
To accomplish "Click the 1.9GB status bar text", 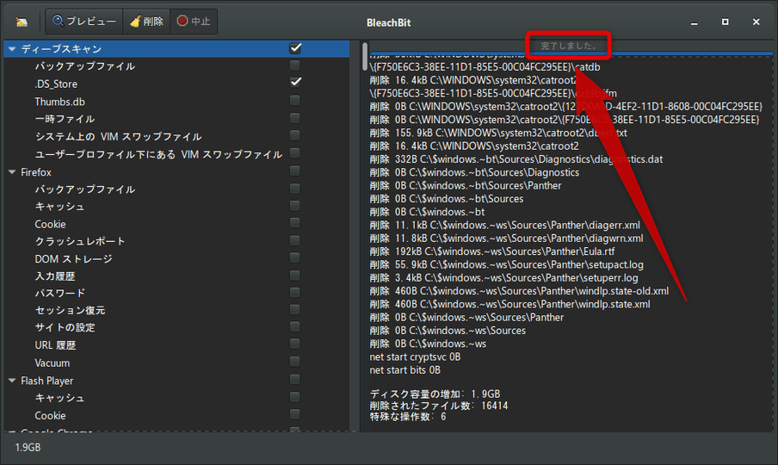I will click(x=28, y=448).
